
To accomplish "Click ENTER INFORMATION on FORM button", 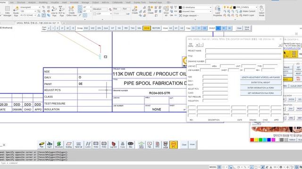I will click(x=260, y=88).
